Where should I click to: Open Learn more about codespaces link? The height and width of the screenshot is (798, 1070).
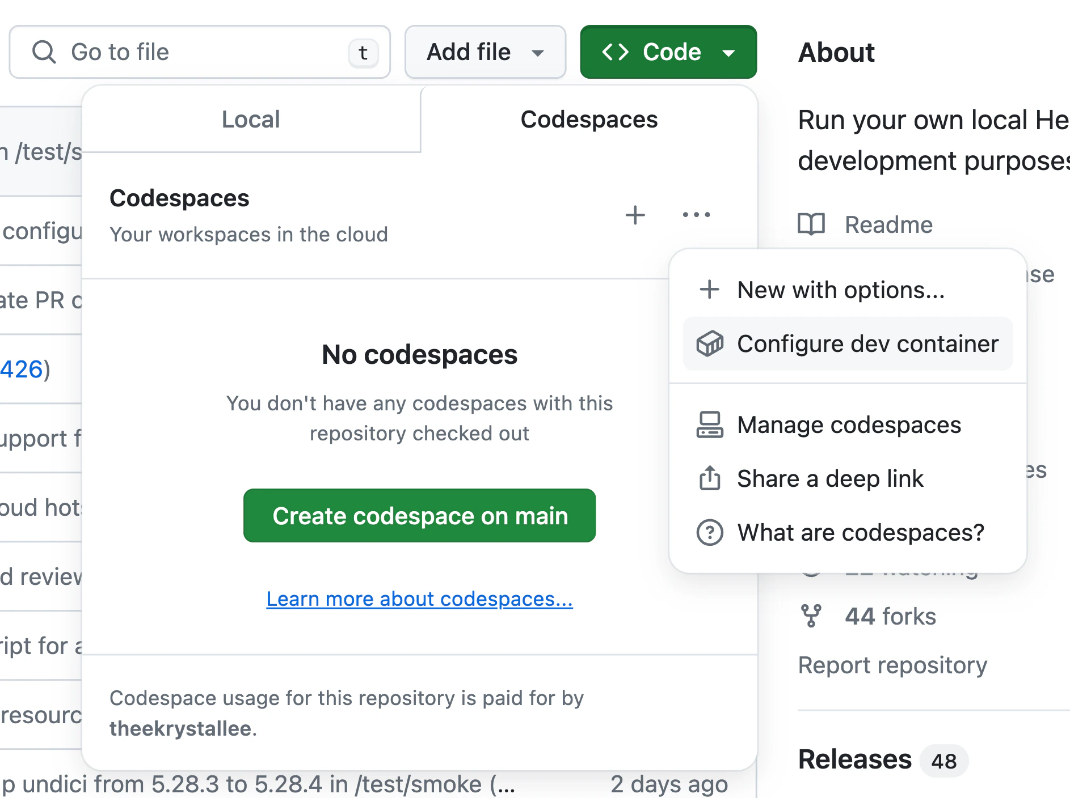pyautogui.click(x=419, y=599)
